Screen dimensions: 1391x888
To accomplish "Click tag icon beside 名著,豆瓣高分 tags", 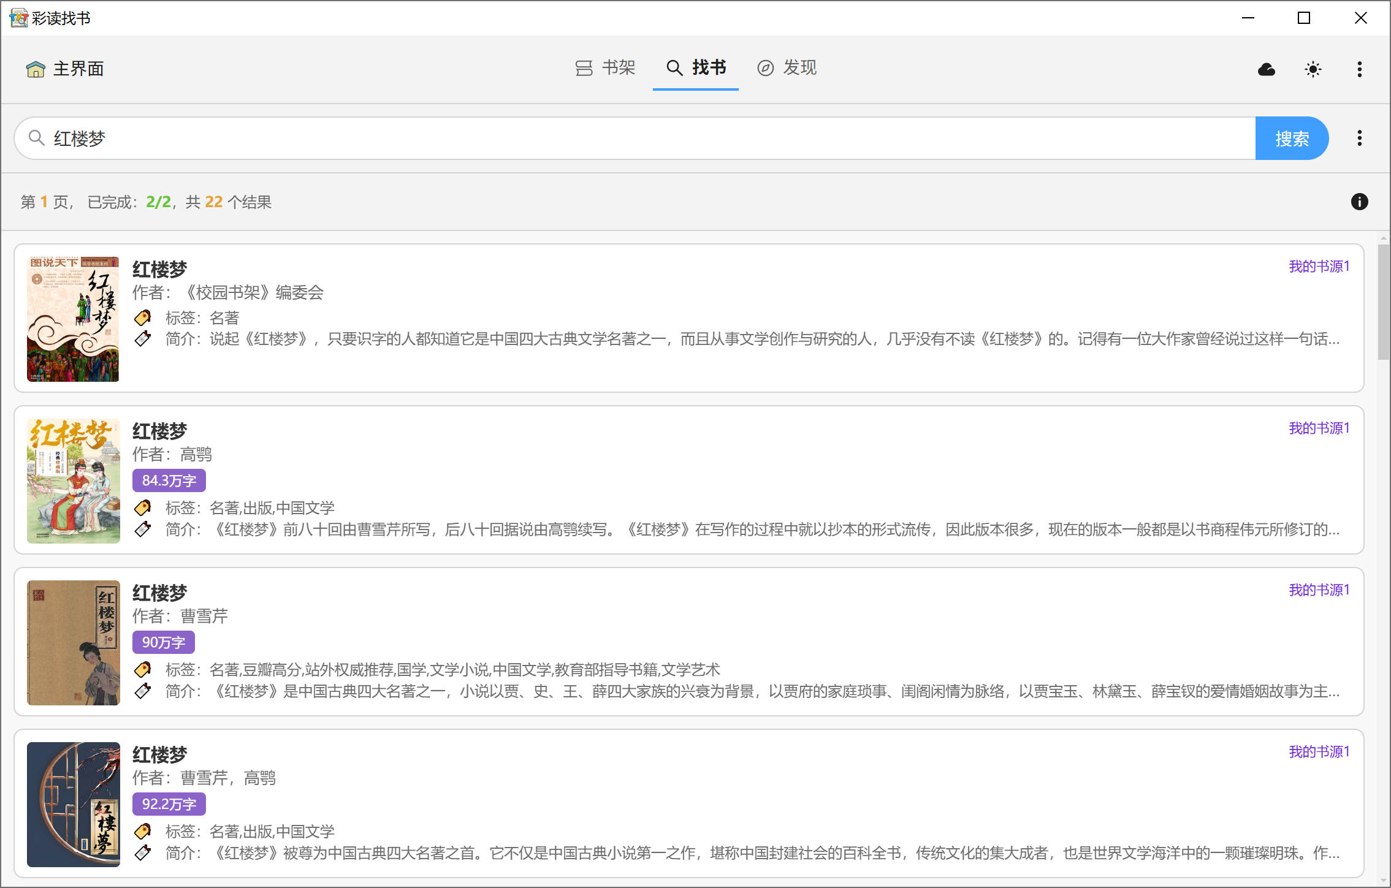I will (x=143, y=669).
